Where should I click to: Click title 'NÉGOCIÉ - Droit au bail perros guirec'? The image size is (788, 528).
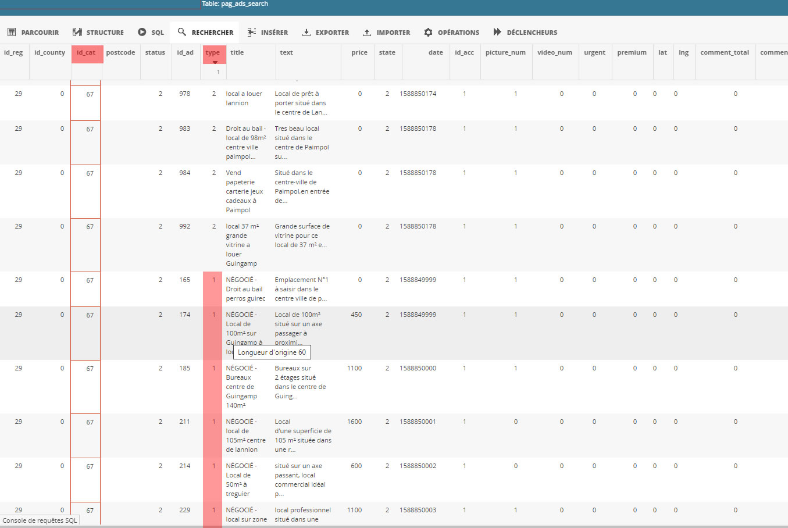(245, 289)
